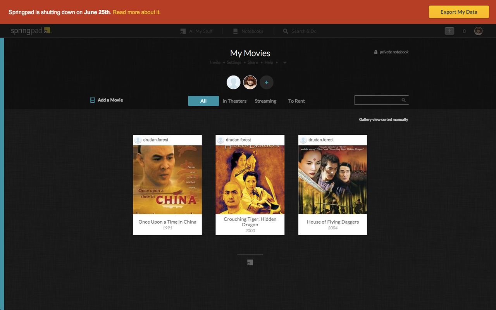The image size is (496, 310).
Task: Open notebook Settings link
Action: click(234, 62)
